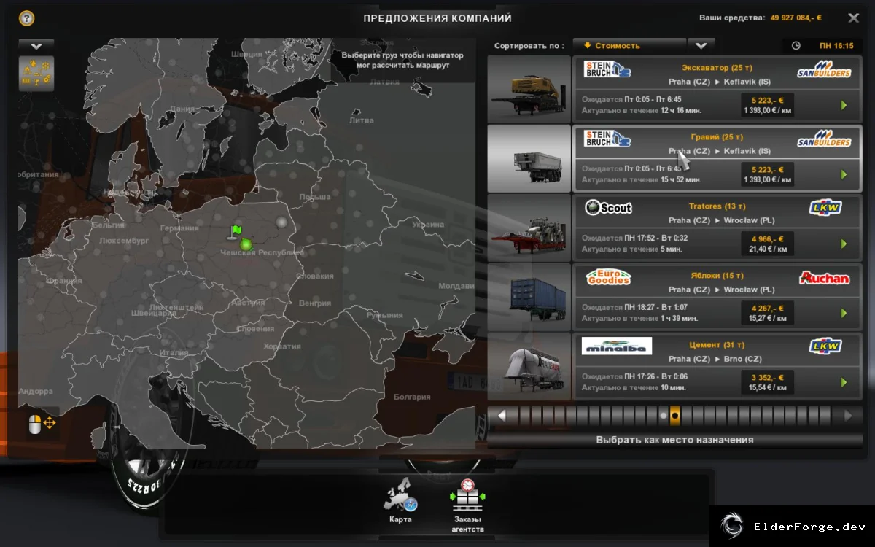Open the Стоимость sort dropdown
875x547 pixels.
coord(629,45)
